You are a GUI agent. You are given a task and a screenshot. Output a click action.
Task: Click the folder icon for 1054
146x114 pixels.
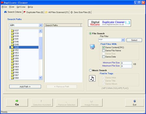click(x=12, y=56)
